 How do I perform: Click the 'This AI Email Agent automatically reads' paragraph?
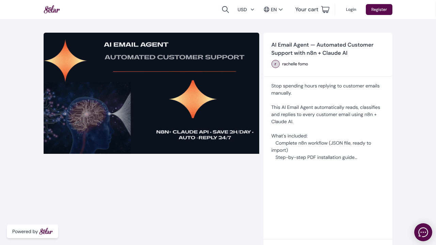[x=326, y=114]
